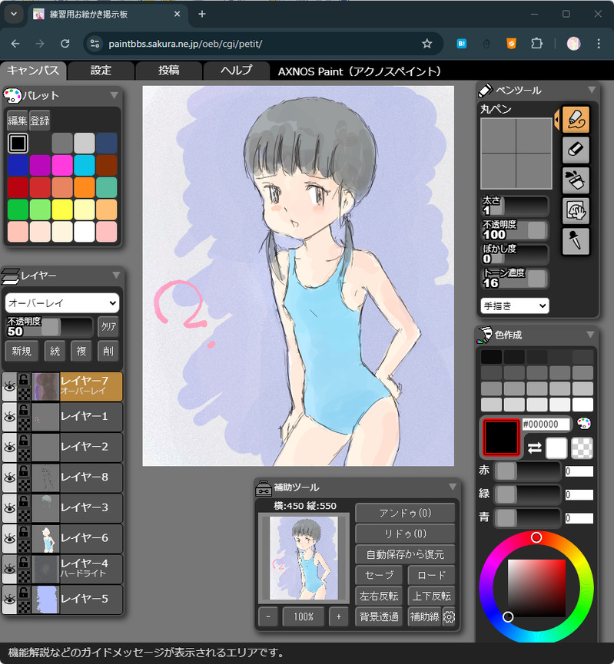Expand pen list arrow beside pen tool
The width and height of the screenshot is (614, 664).
click(557, 120)
